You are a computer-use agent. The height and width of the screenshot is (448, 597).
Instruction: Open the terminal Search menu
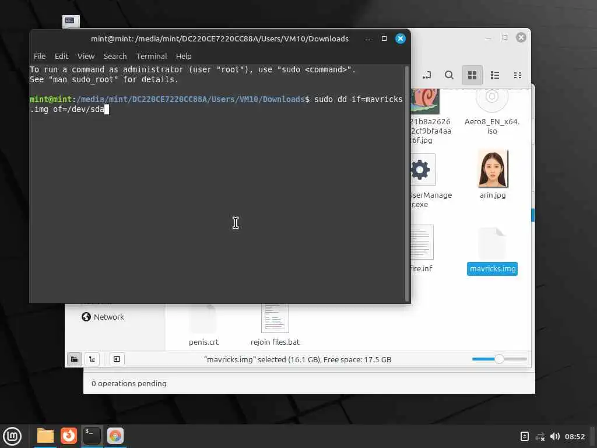click(115, 57)
